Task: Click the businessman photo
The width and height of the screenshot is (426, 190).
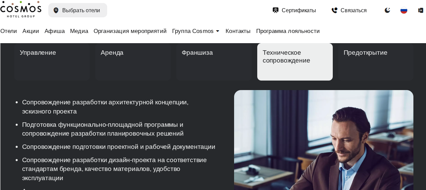Action: (x=324, y=140)
